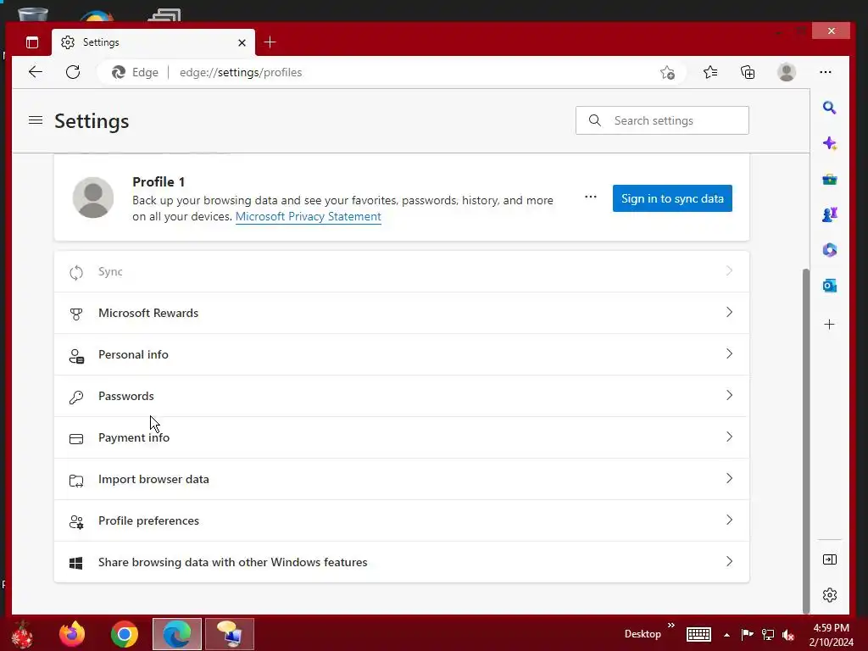This screenshot has width=868, height=651.
Task: Open a new tab with the plus button
Action: click(x=270, y=42)
